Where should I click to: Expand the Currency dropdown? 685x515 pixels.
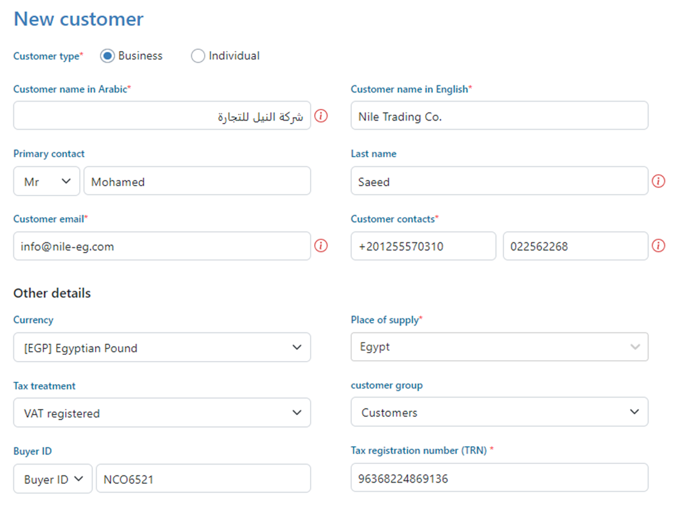click(162, 348)
